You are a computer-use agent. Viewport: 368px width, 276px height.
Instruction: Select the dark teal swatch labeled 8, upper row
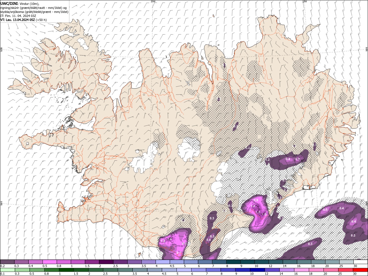pos(233,262)
